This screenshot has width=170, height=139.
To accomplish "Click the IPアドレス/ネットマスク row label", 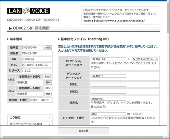I will pos(74,63).
